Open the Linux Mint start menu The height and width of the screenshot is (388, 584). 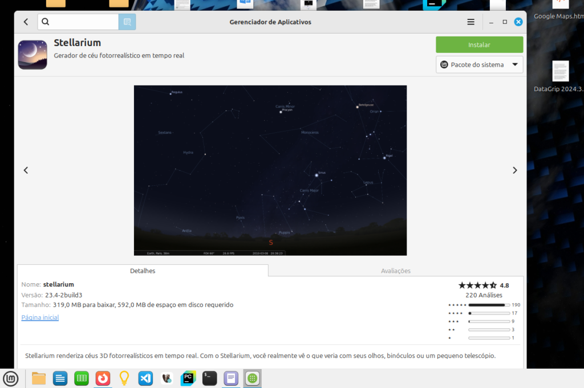[x=11, y=378]
